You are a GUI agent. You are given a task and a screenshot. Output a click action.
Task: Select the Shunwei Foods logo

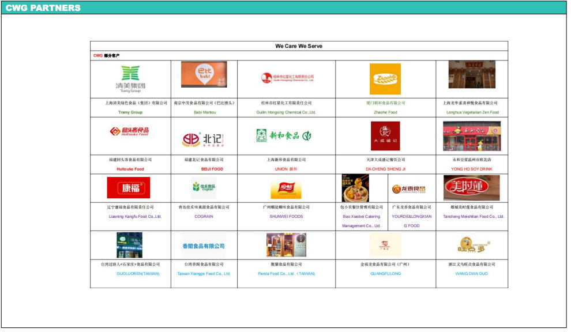[x=285, y=188]
